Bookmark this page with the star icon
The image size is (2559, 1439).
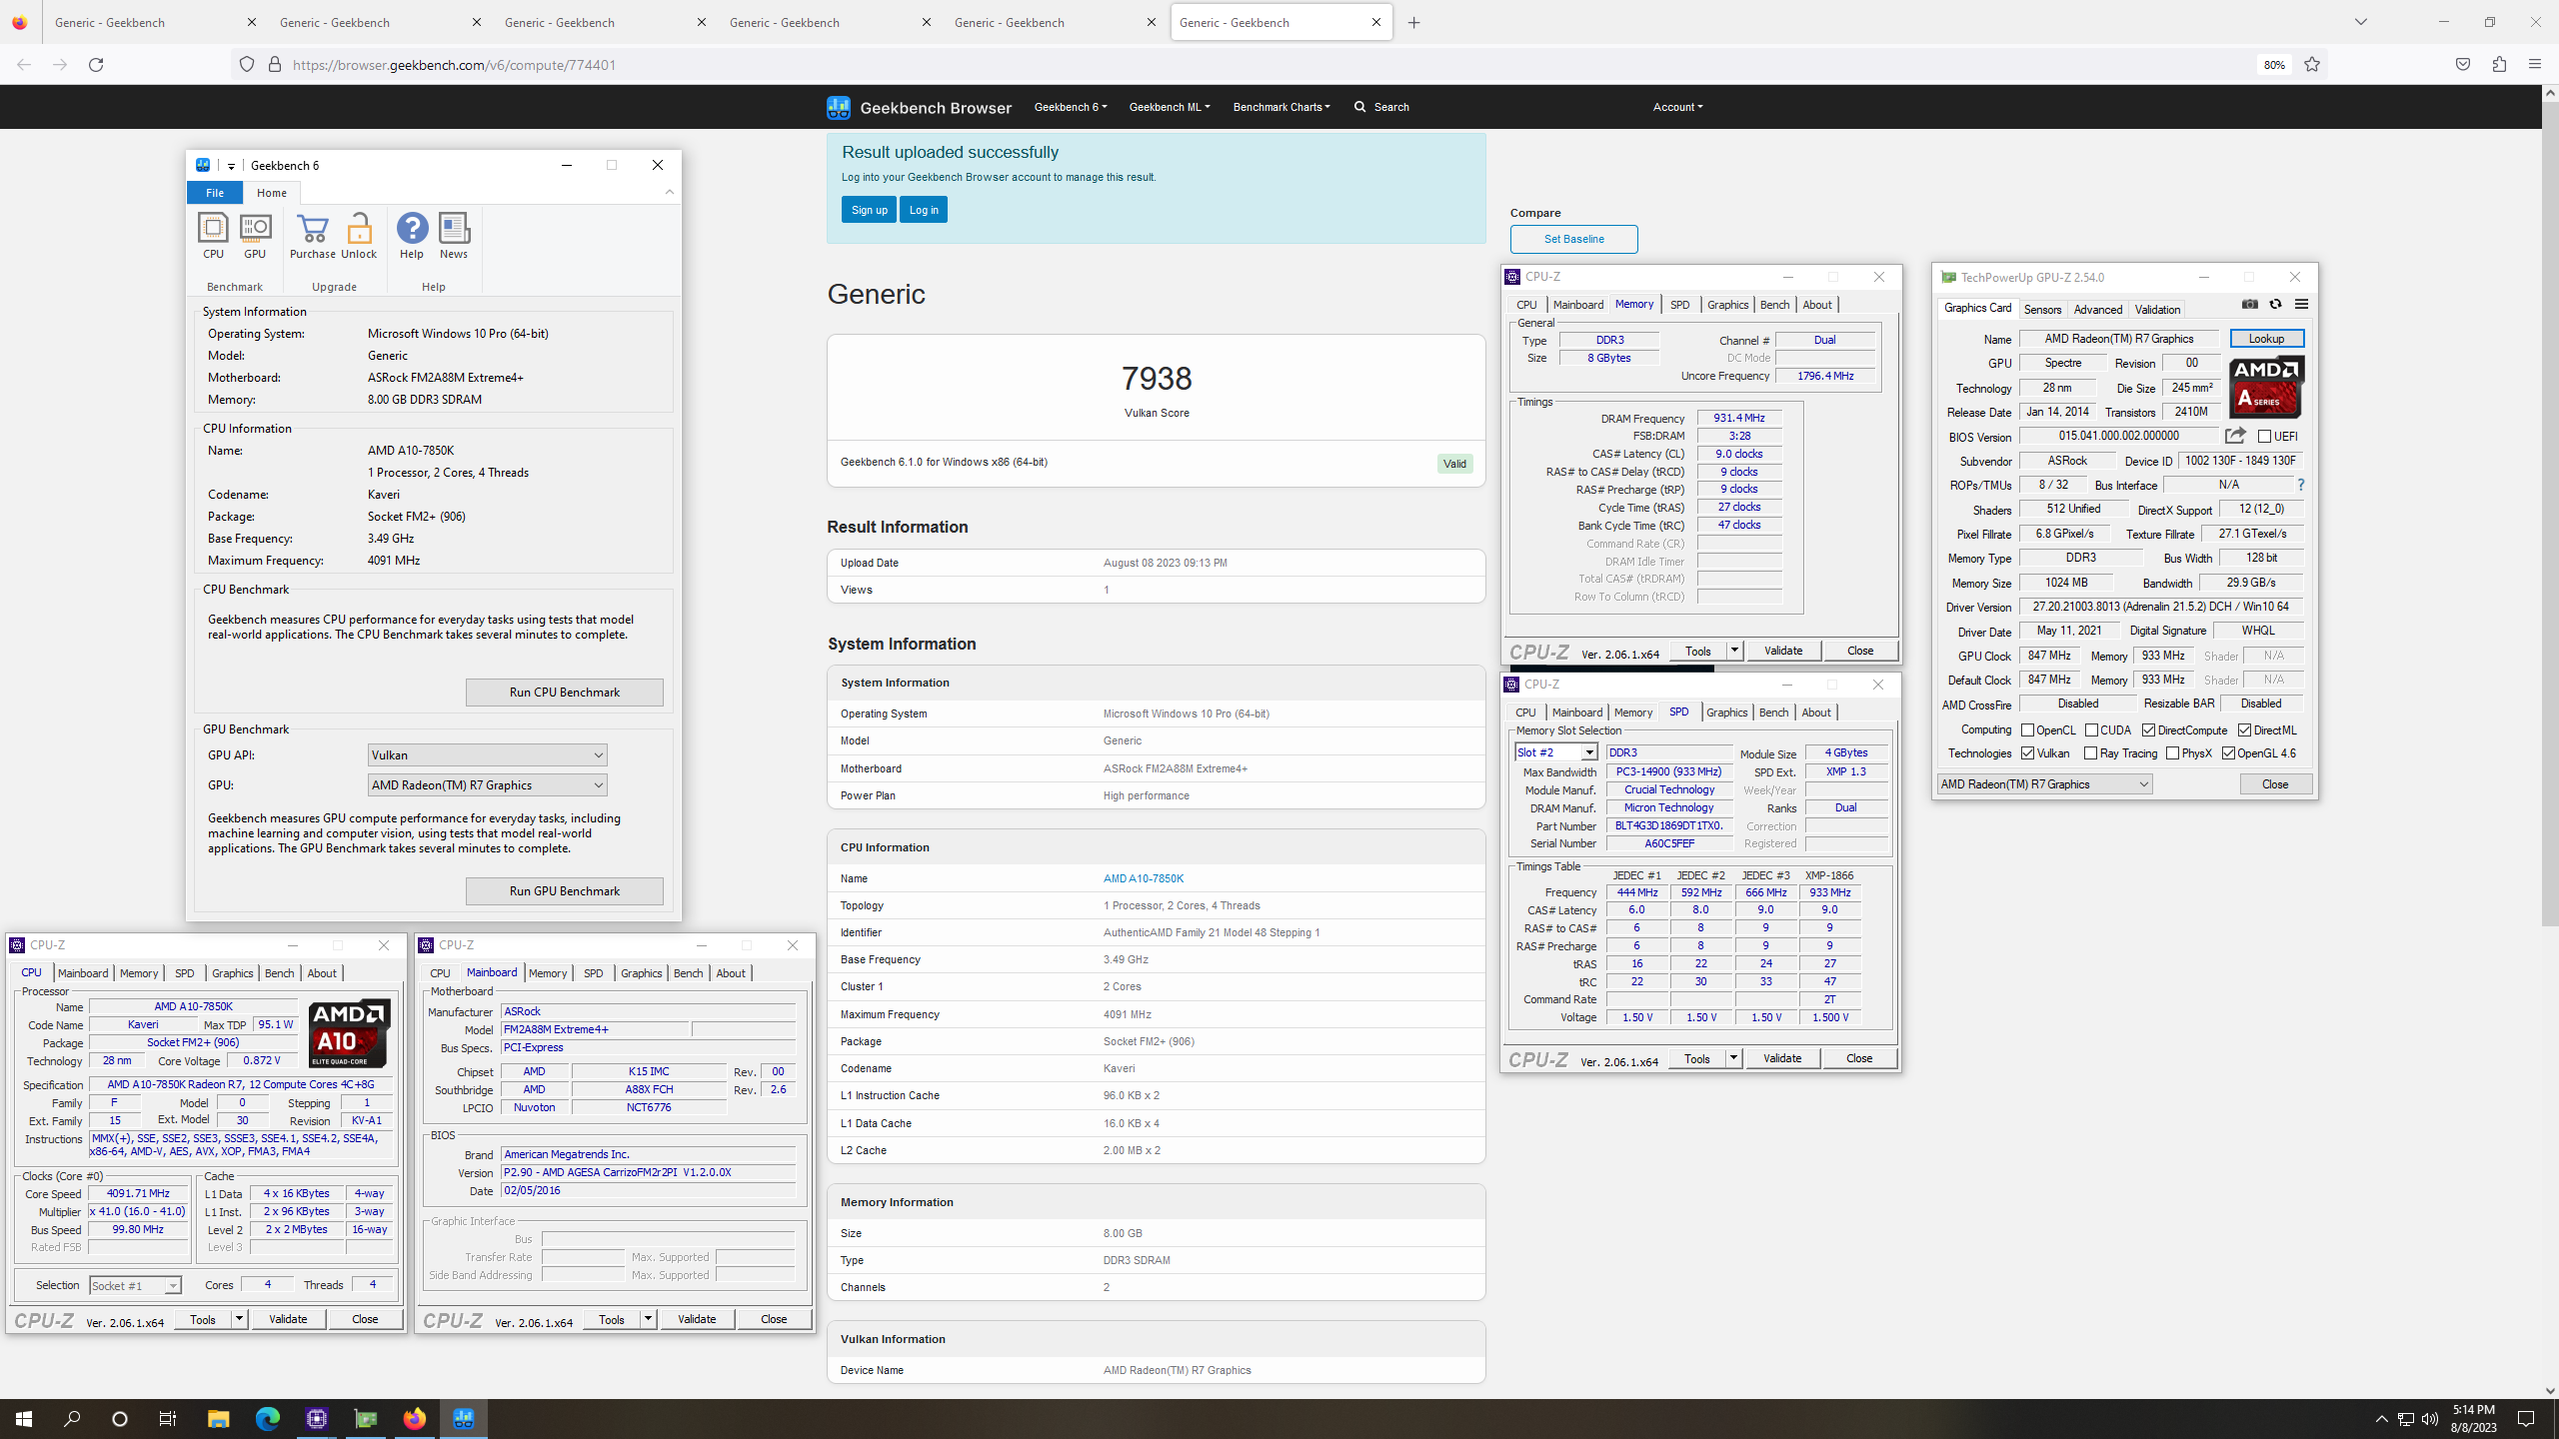coord(2312,65)
